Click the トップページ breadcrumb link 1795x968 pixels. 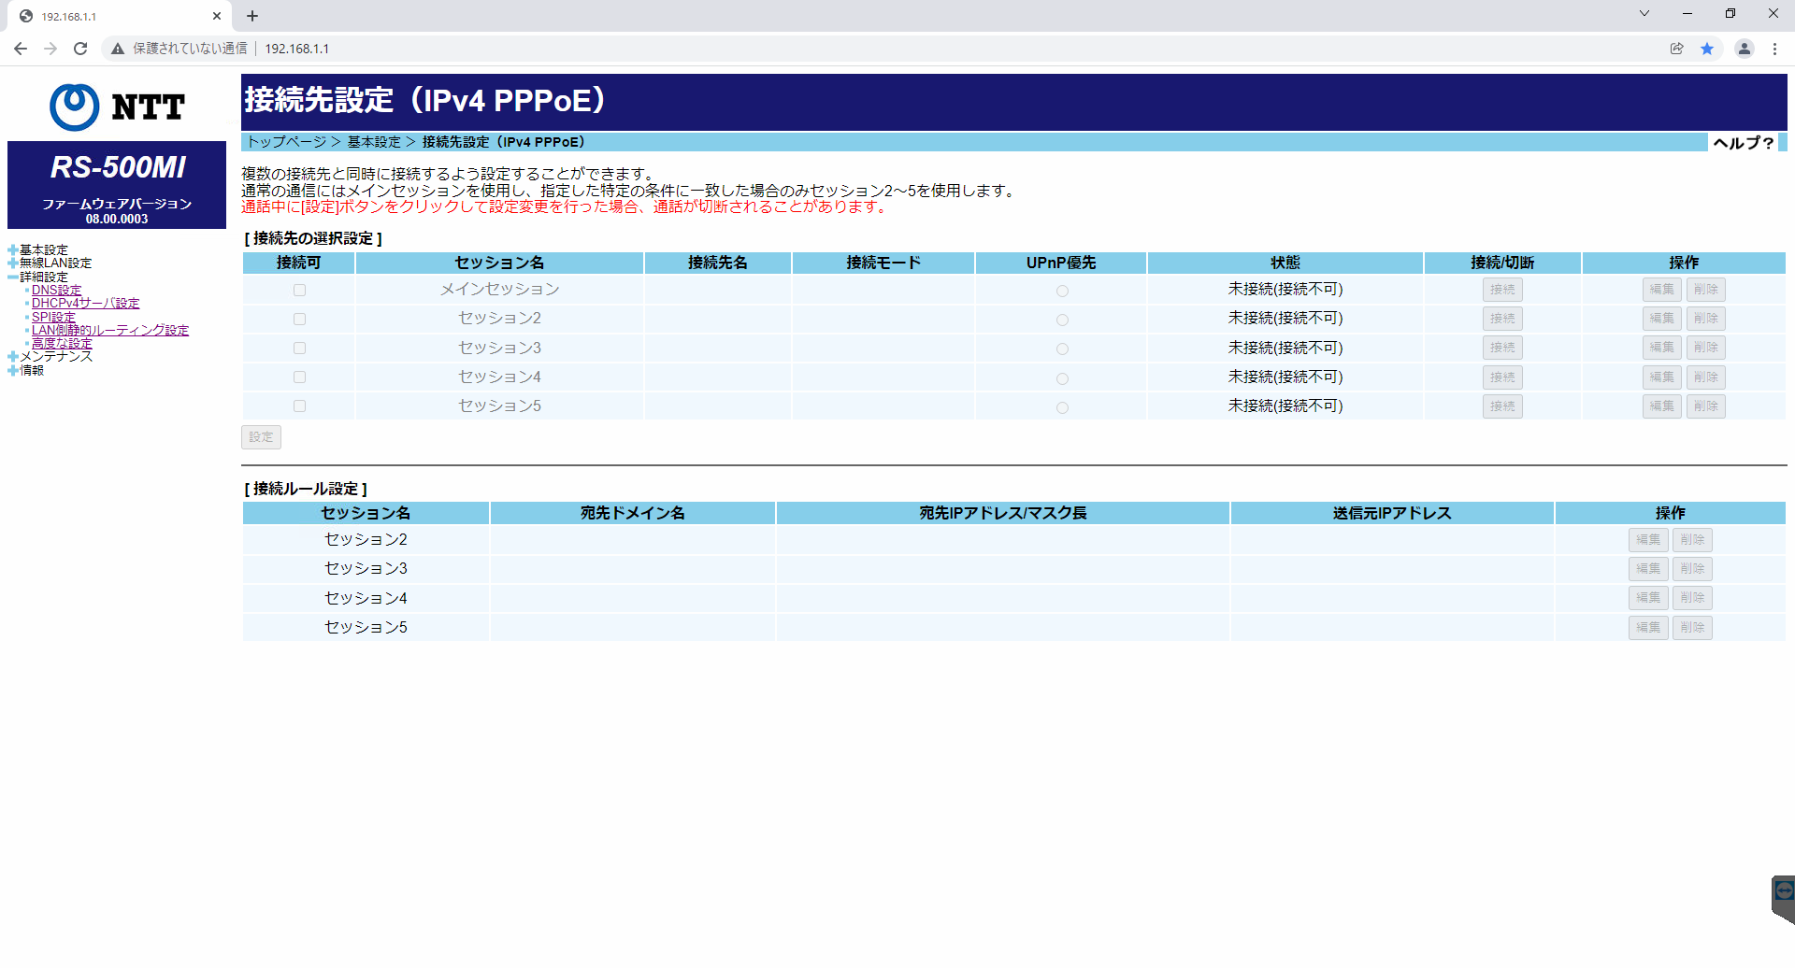click(286, 142)
